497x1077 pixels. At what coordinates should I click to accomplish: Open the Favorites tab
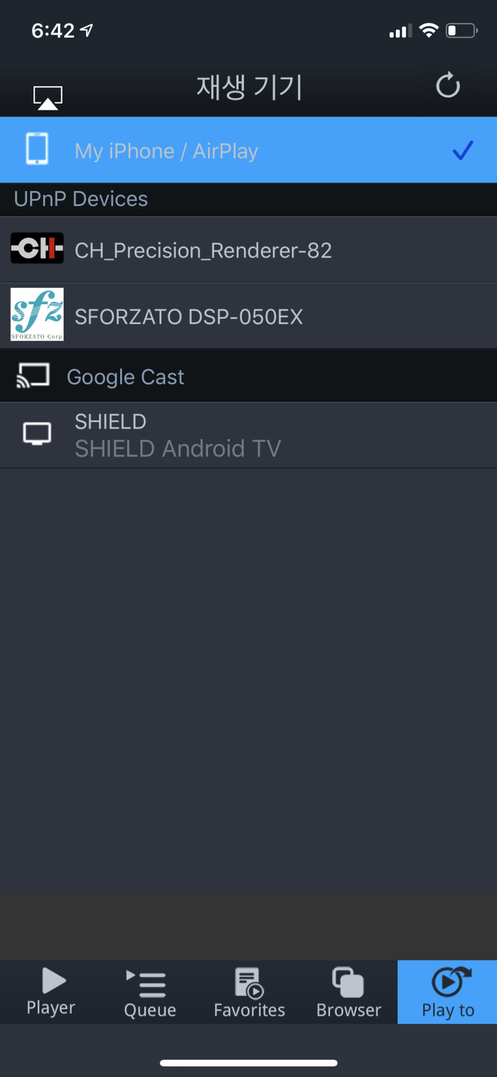pyautogui.click(x=250, y=992)
